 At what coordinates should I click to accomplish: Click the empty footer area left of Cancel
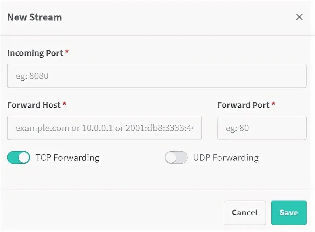point(113,212)
